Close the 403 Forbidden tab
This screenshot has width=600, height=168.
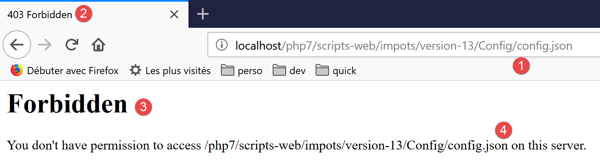(x=174, y=15)
